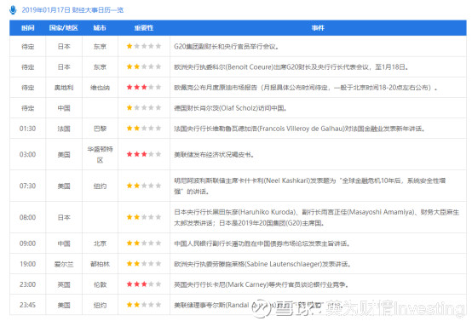
Task: Click star rating in the 19:00 都柏林 row
Action: [x=144, y=264]
